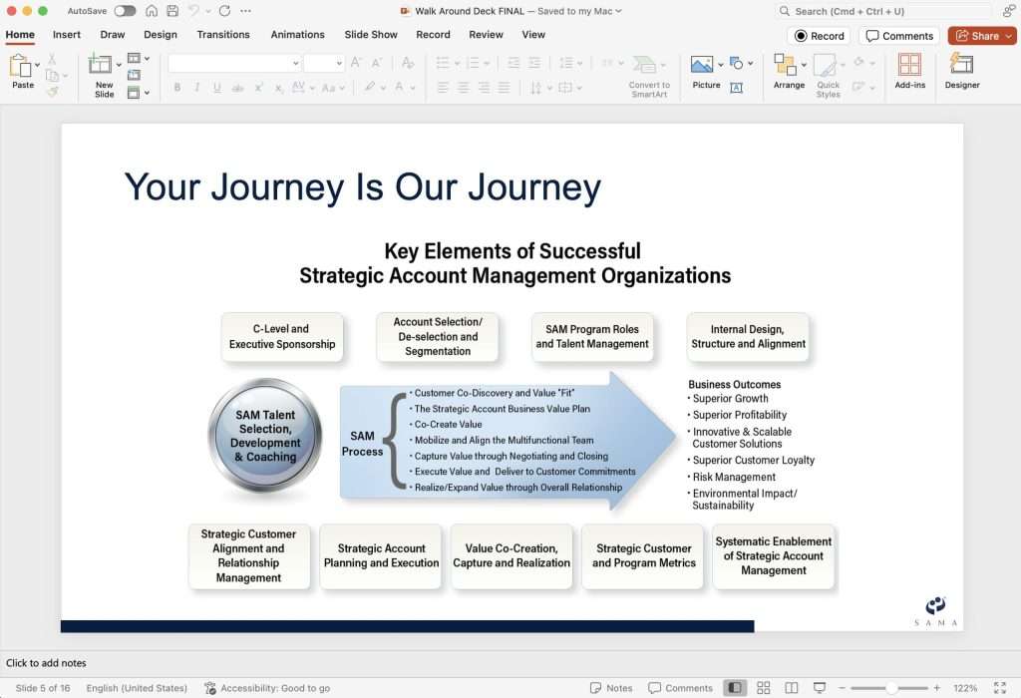Click the Record button at top right
This screenshot has height=698, width=1021.
[818, 36]
